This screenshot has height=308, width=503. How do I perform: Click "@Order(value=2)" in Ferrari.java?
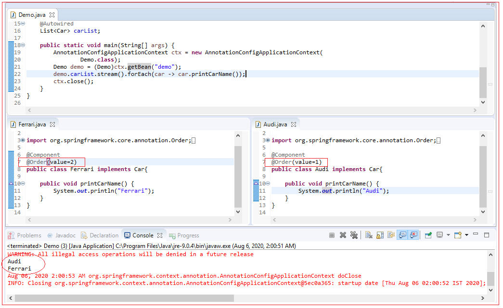coord(52,162)
